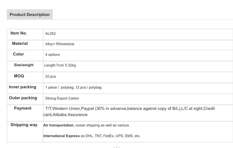The width and height of the screenshot is (233, 148).
Task: Select the Payment row label
Action: (x=23, y=108)
